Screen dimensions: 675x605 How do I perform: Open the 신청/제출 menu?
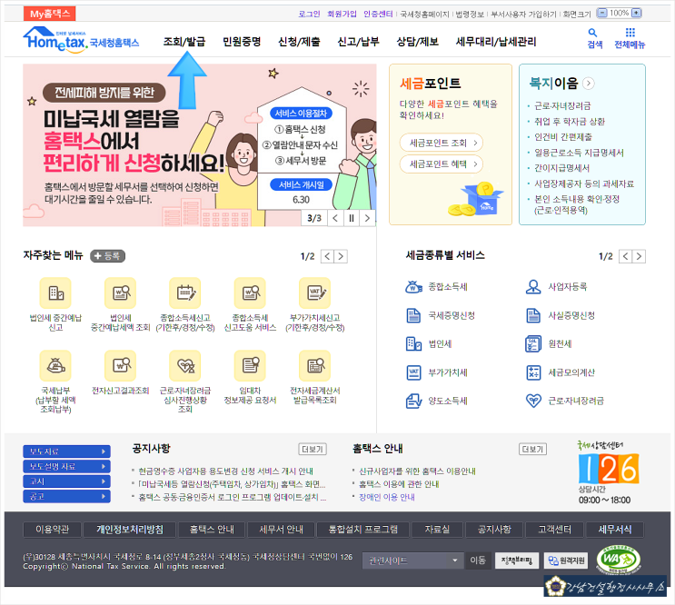point(299,42)
